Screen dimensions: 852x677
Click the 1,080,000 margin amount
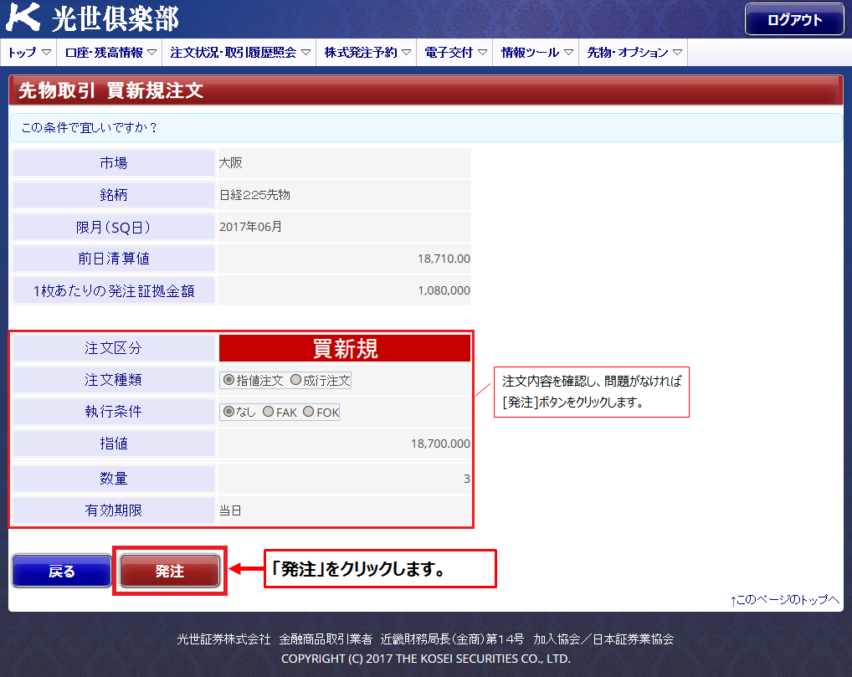(444, 290)
